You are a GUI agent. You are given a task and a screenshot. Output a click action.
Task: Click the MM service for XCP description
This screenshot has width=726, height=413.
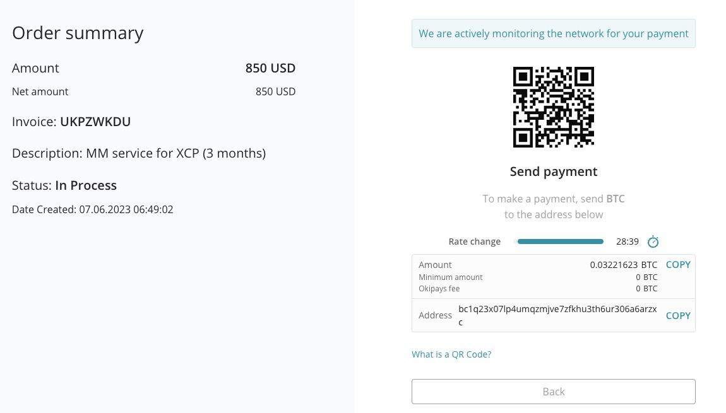[176, 153]
